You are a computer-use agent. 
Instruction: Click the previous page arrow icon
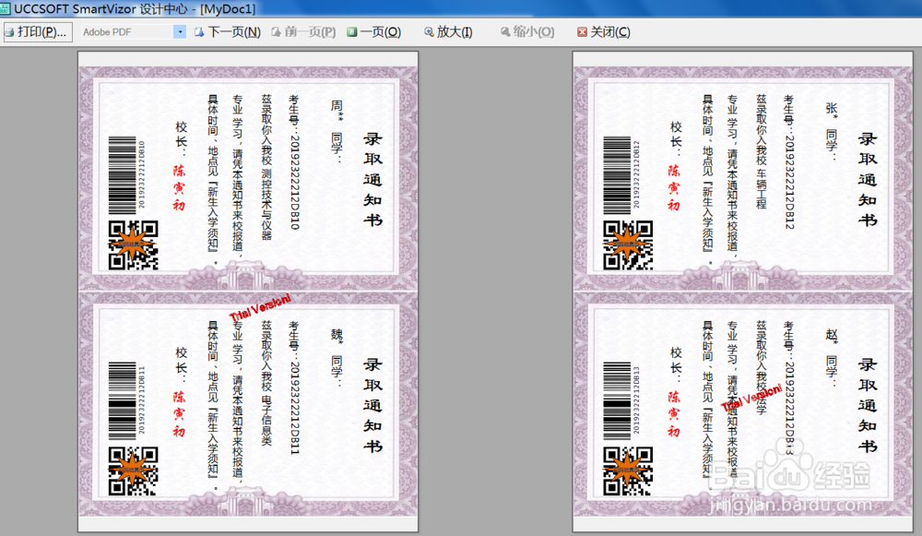(x=276, y=31)
